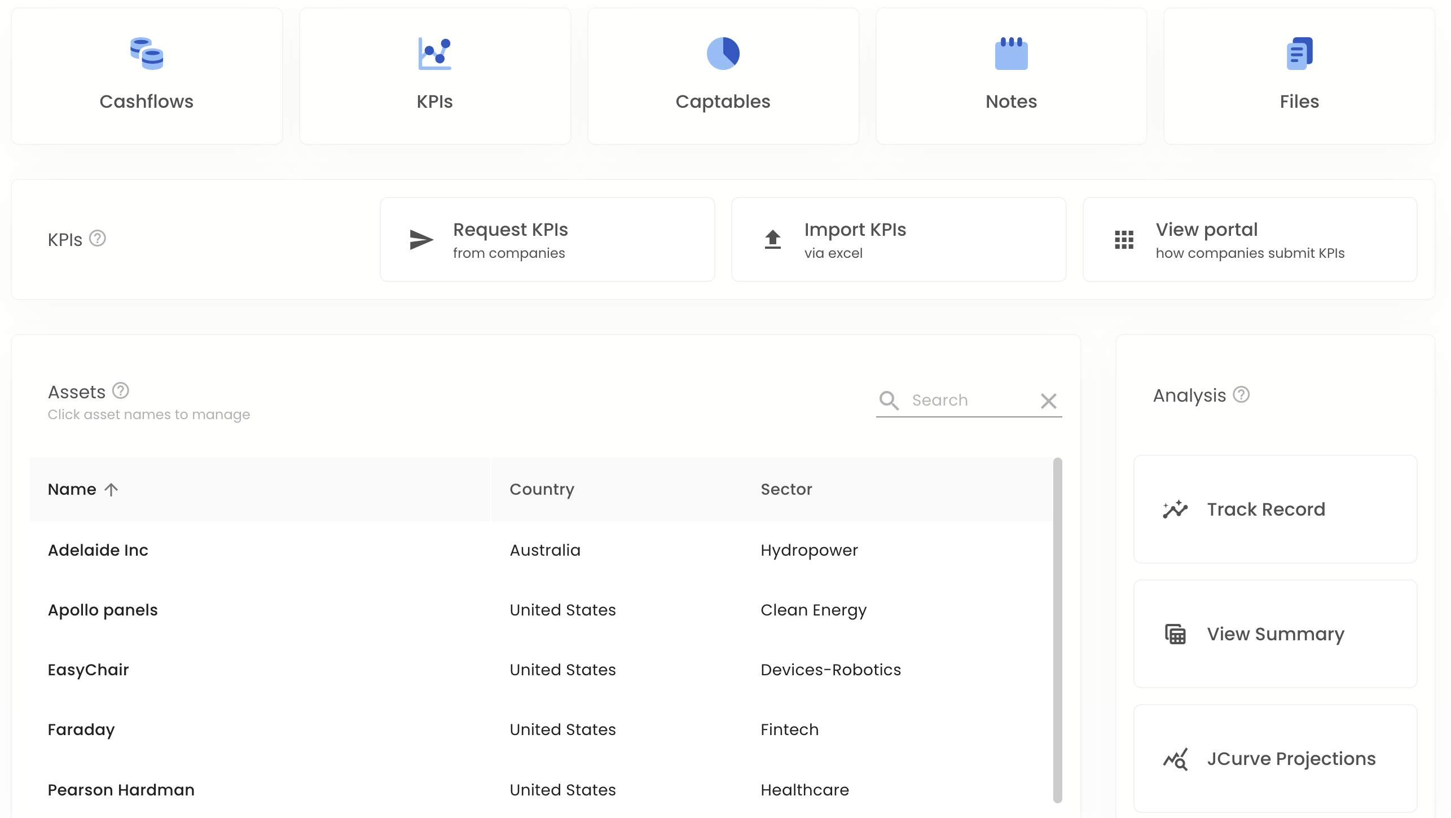The height and width of the screenshot is (818, 1451).
Task: Click the Request KPIs paper plane icon
Action: coord(421,240)
